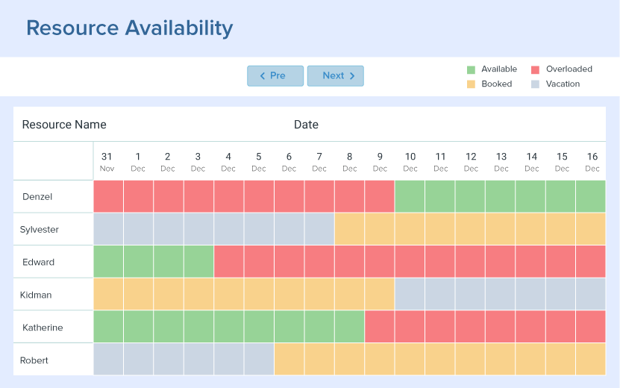Click Katherine's cell for 9 Dec
Screen dimensions: 620x388
coord(380,328)
